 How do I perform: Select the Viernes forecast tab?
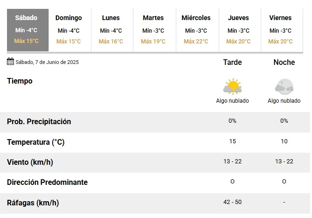coord(282,30)
